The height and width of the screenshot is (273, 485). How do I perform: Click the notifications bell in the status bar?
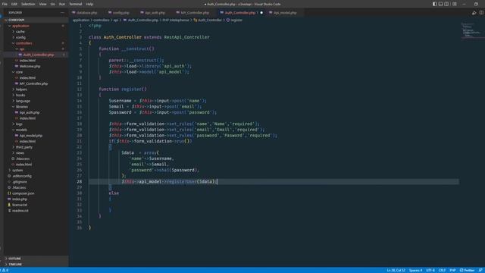point(480,270)
